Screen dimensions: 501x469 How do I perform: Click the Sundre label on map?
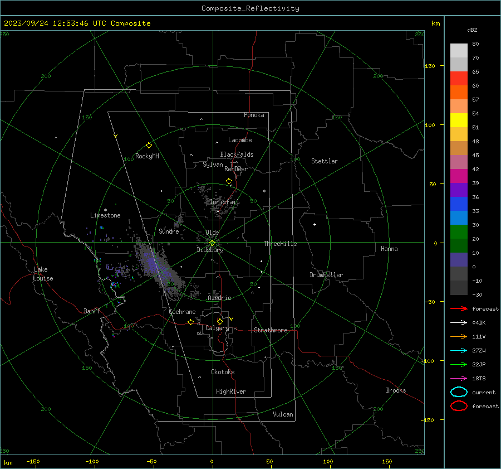click(169, 231)
